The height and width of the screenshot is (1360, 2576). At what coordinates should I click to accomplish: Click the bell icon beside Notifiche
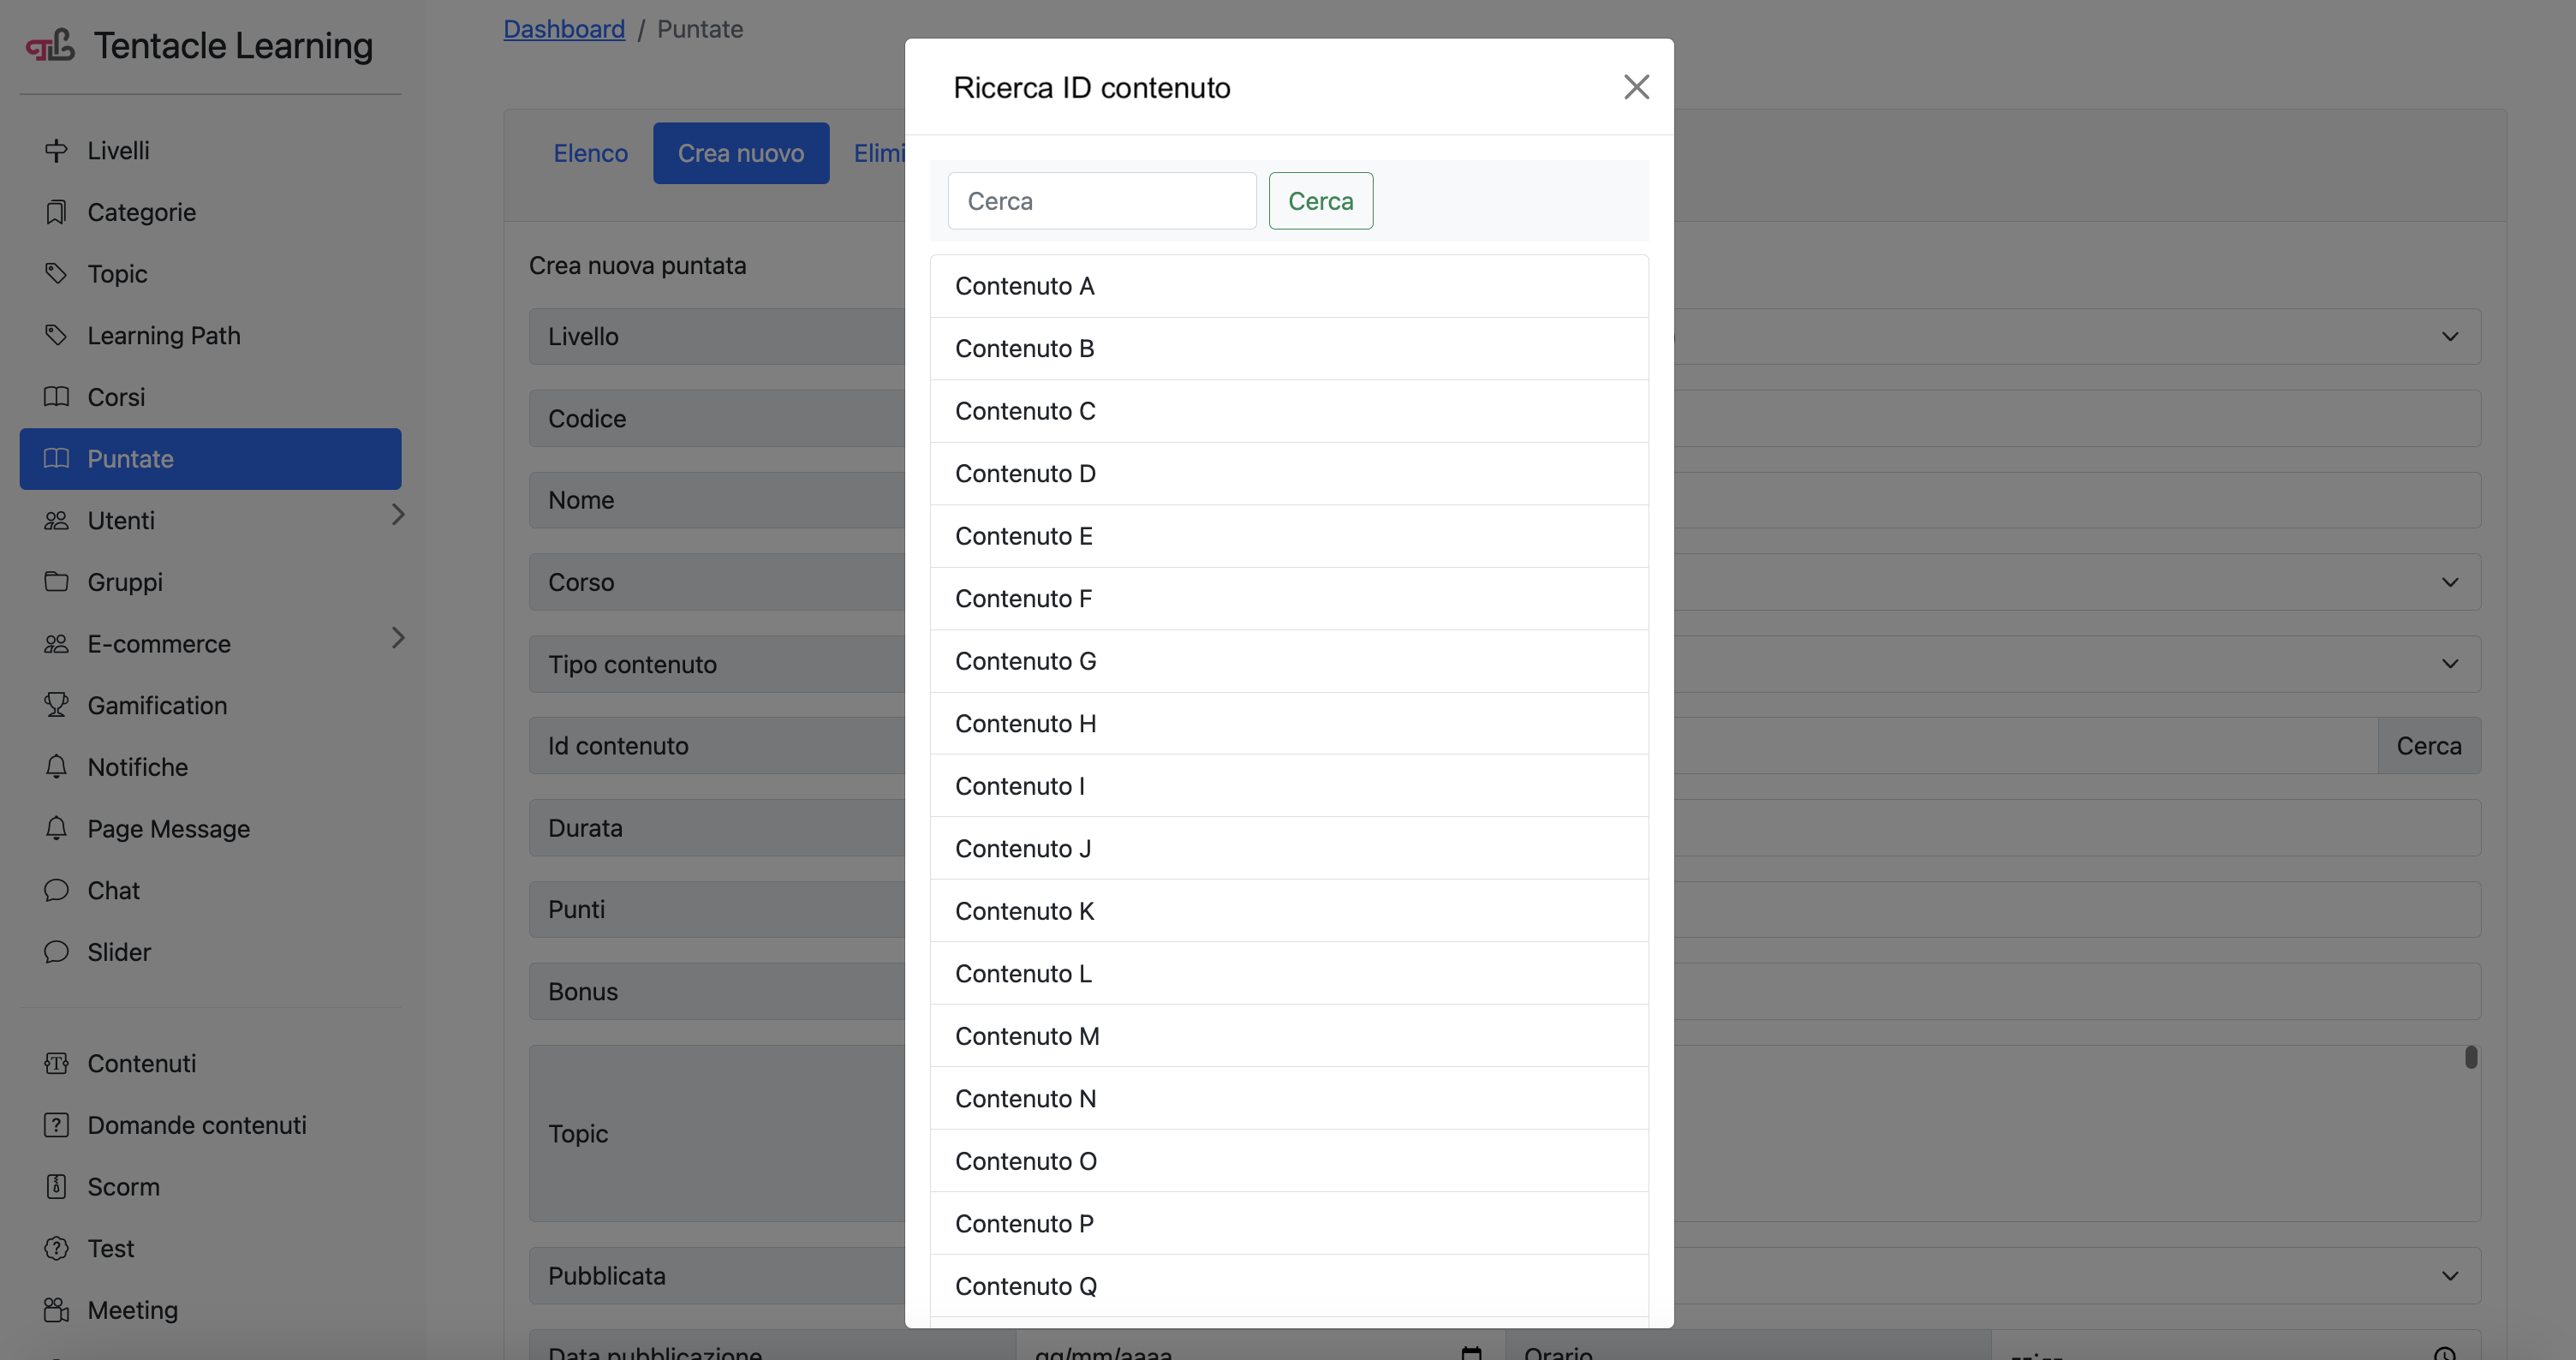56,767
